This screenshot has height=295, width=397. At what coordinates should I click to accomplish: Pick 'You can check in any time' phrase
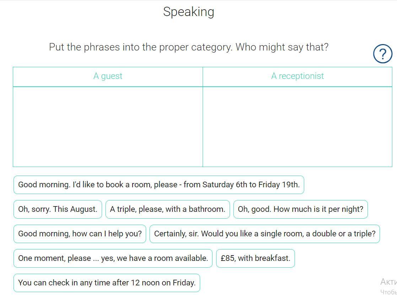click(x=107, y=283)
